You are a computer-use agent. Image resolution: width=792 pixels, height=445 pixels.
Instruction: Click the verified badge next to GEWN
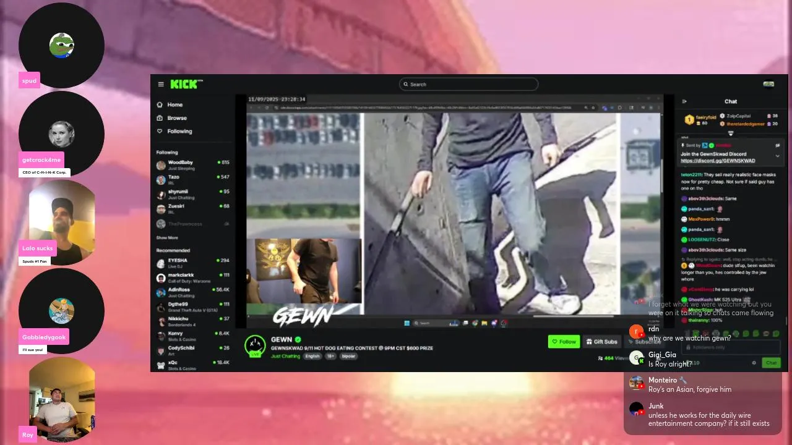pos(298,339)
